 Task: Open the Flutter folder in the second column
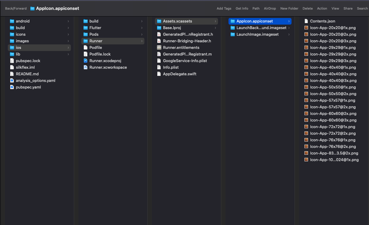coord(95,28)
